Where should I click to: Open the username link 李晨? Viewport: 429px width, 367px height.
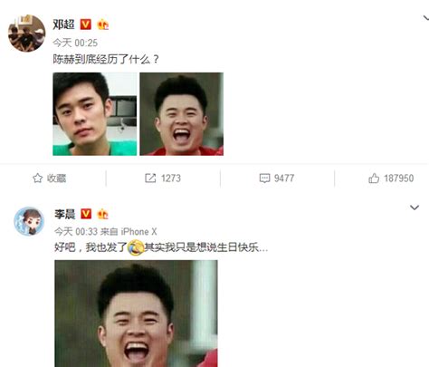click(x=65, y=214)
